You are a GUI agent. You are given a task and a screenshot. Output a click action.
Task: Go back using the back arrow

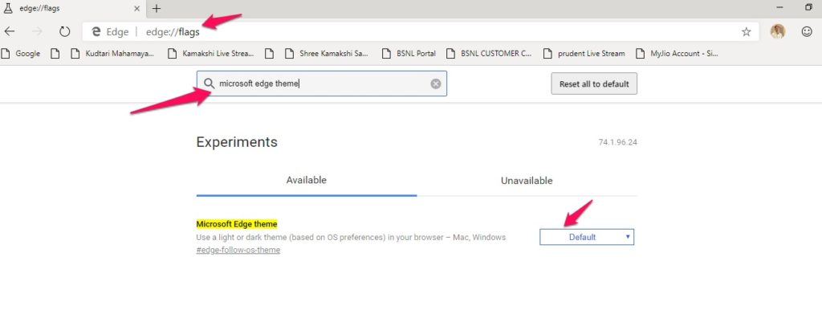coord(10,31)
